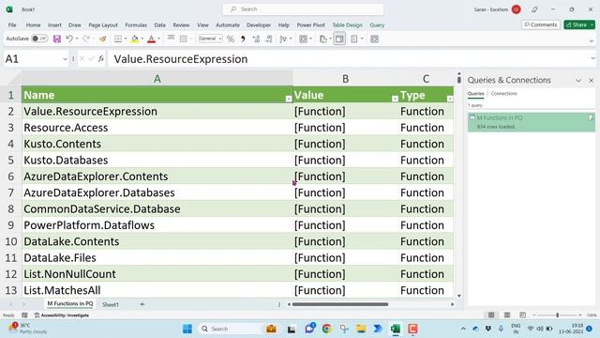Select row 11 header
The height and width of the screenshot is (338, 600).
tap(10, 258)
